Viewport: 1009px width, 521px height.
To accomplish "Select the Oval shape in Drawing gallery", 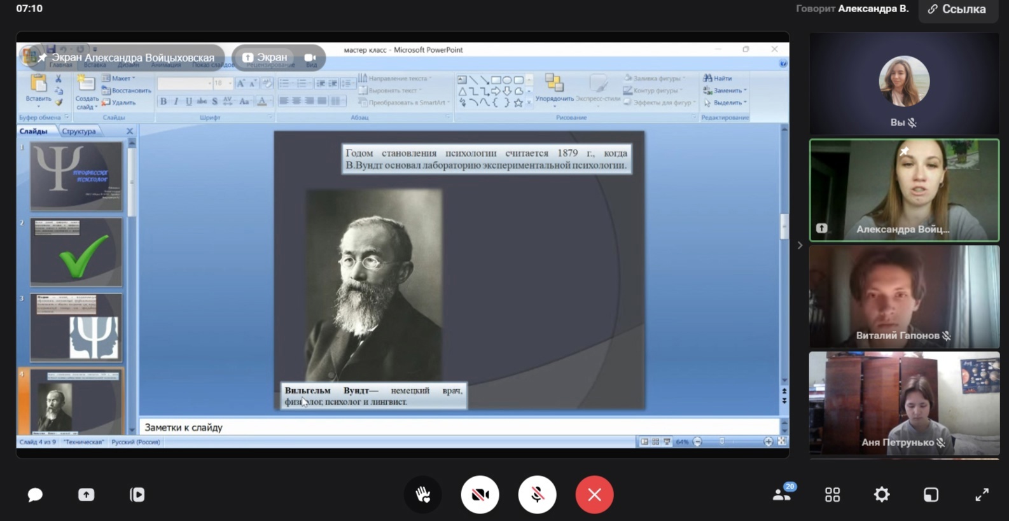I will point(507,80).
